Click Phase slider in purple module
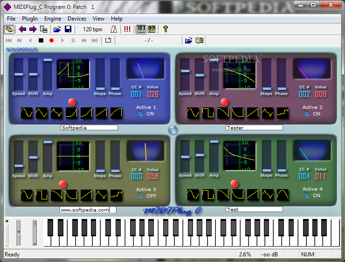Screen dimensions: 345x262 (282, 74)
